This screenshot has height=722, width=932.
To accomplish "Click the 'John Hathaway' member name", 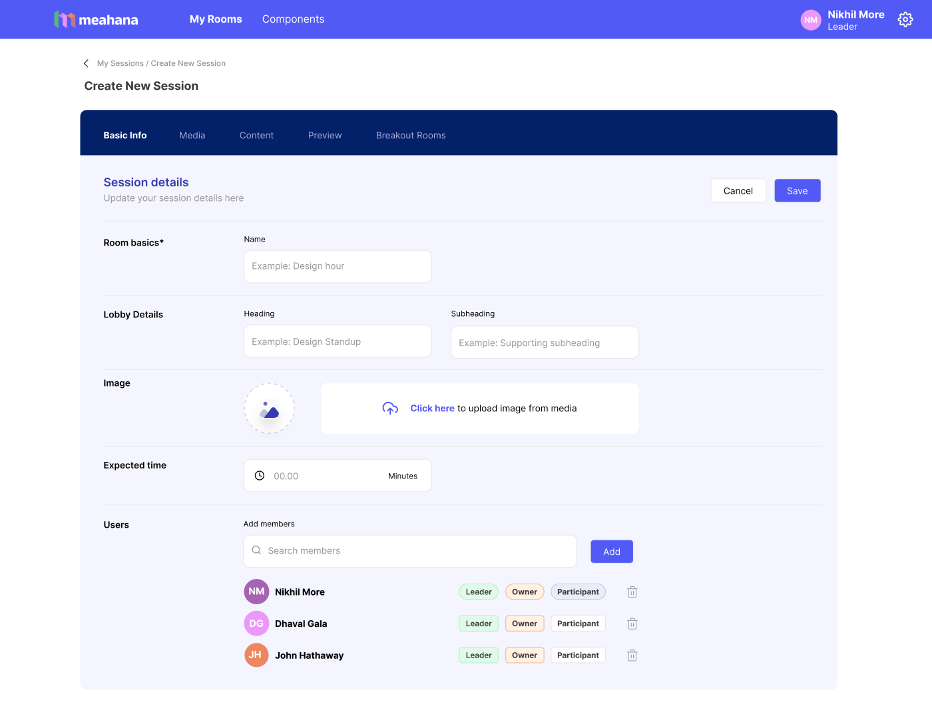I will click(x=310, y=655).
